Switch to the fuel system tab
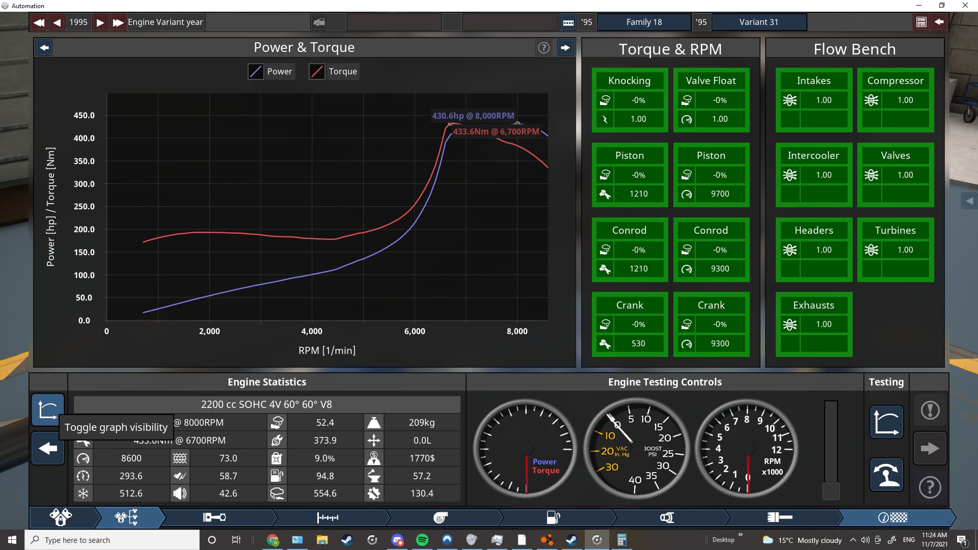978x550 pixels. click(553, 517)
